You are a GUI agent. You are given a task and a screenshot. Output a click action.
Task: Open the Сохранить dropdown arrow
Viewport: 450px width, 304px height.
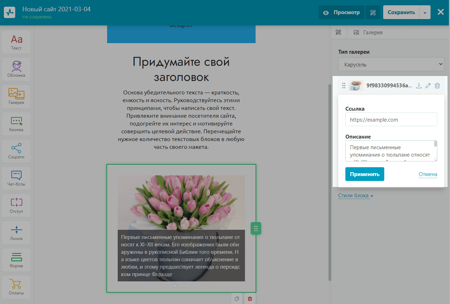425,13
